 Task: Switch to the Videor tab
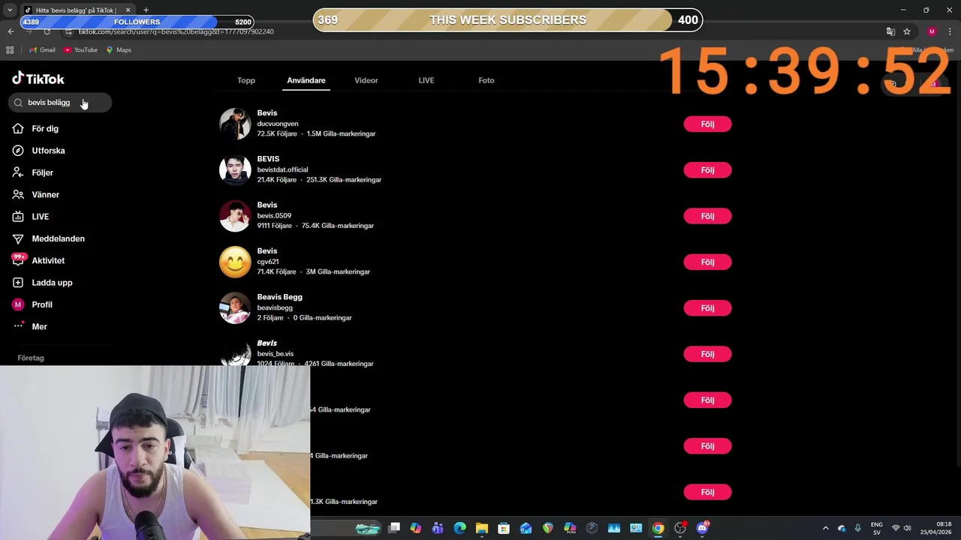tap(366, 80)
